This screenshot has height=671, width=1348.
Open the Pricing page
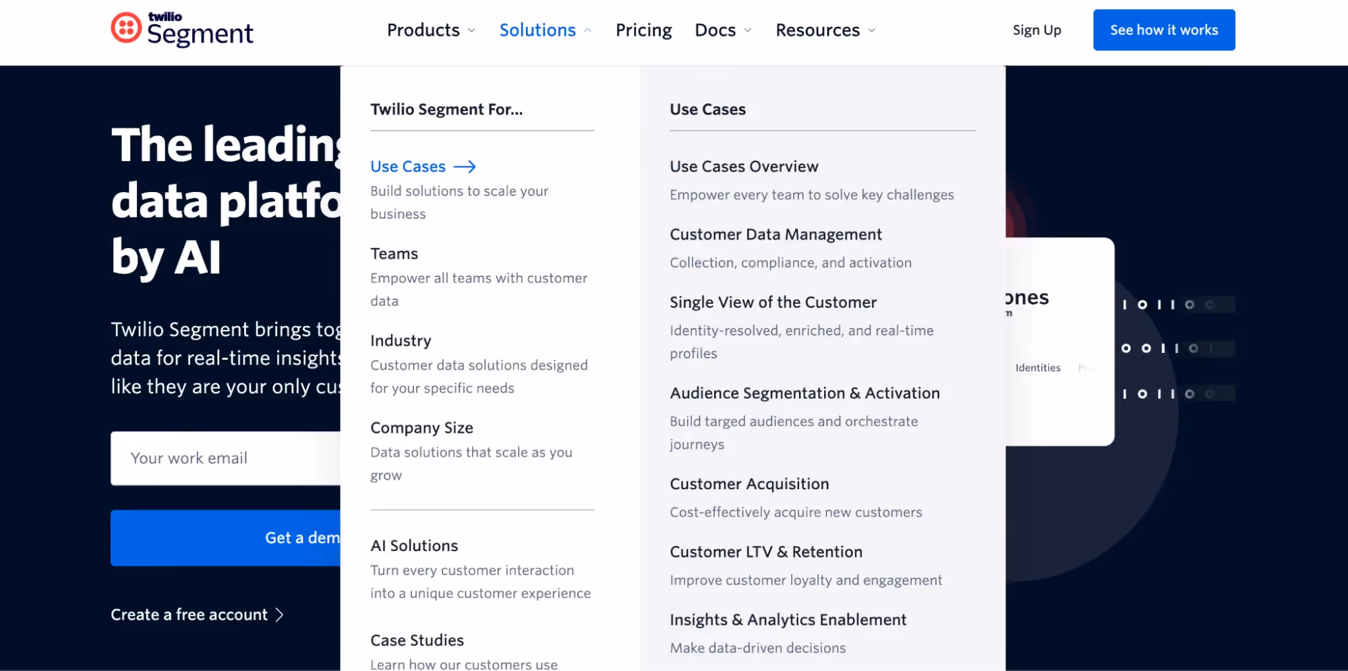[x=643, y=30]
